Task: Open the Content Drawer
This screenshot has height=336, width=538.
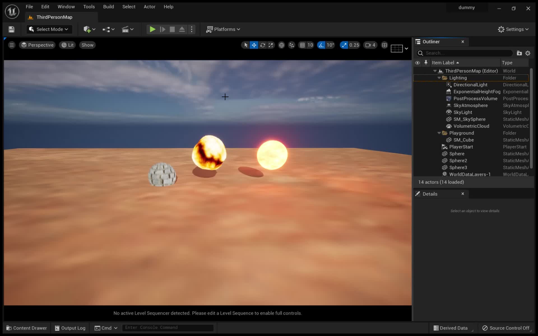Action: click(26, 328)
